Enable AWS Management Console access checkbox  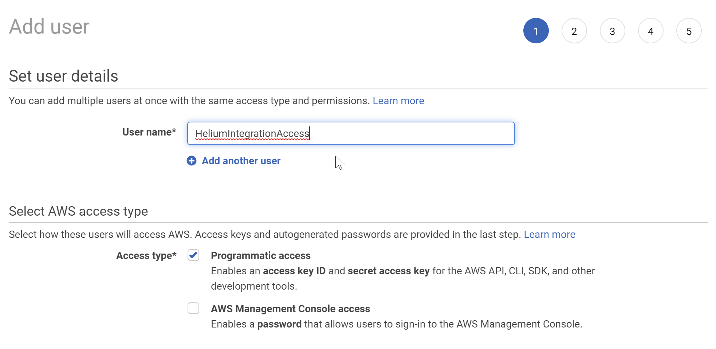point(193,308)
